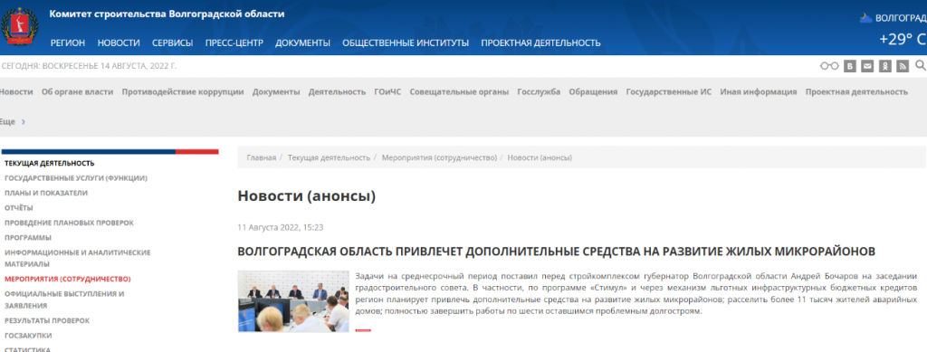This screenshot has width=927, height=352.
Task: Select 'Об органе власти' in the gray navigation bar
Action: tap(78, 91)
